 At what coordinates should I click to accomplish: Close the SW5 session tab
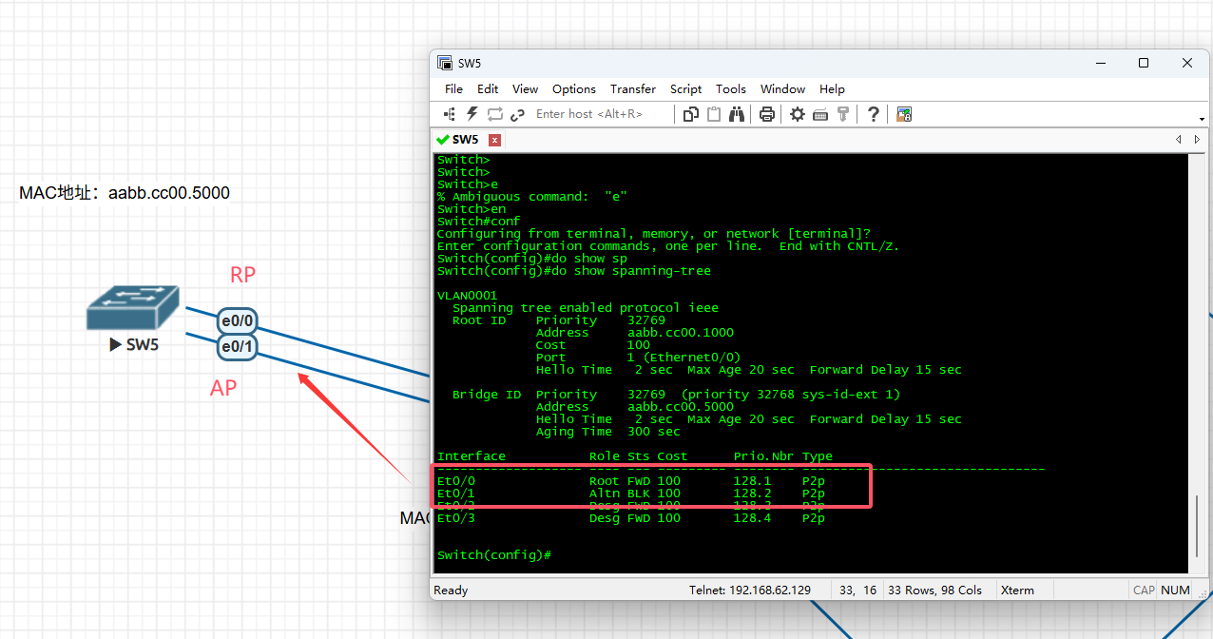point(494,140)
